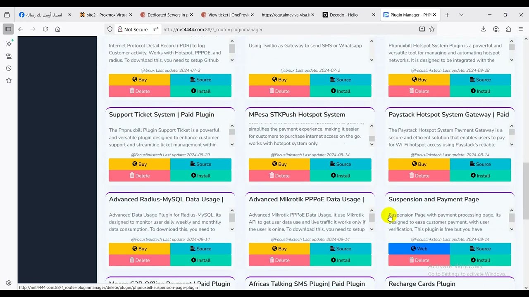529x297 pixels.
Task: Open synced tabs icon in sidebar
Action: pyautogui.click(x=9, y=56)
